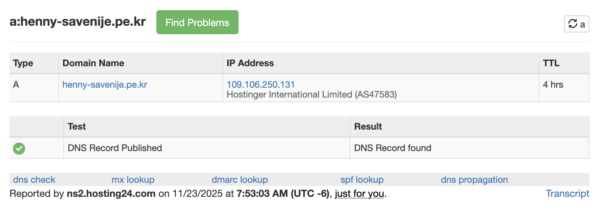Image resolution: width=601 pixels, height=212 pixels.
Task: Click the green checkmark status icon
Action: [19, 148]
